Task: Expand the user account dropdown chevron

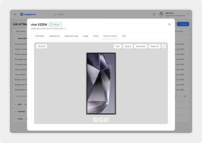Action: coord(188,14)
